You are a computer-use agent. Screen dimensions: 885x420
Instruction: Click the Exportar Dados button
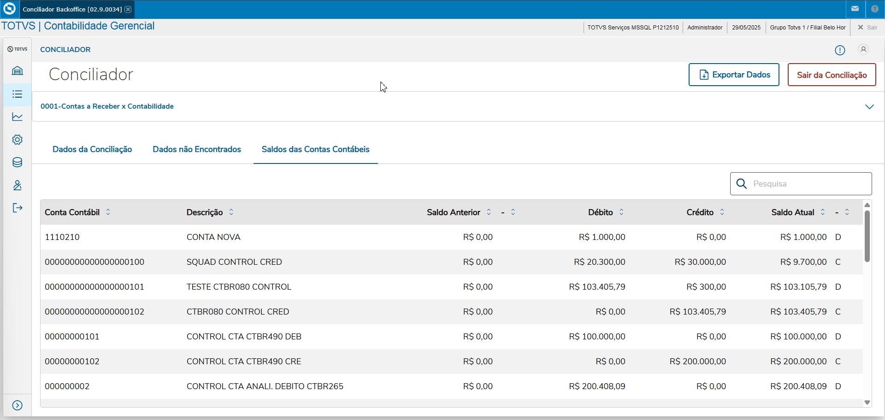coord(734,75)
